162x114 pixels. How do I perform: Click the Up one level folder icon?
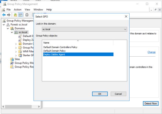[15, 15]
